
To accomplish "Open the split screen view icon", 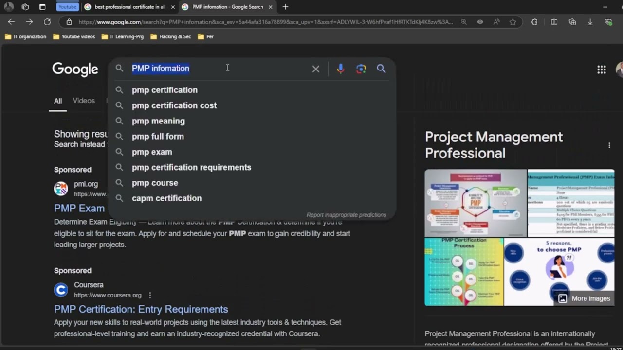I will coord(554,22).
